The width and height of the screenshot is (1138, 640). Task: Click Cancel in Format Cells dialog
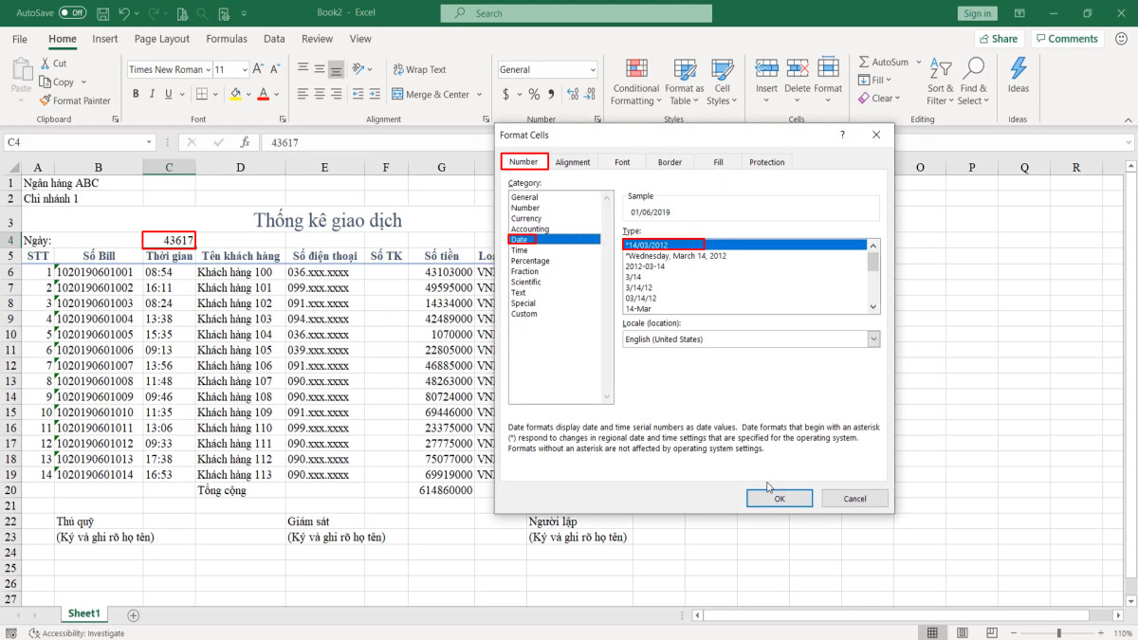tap(854, 499)
